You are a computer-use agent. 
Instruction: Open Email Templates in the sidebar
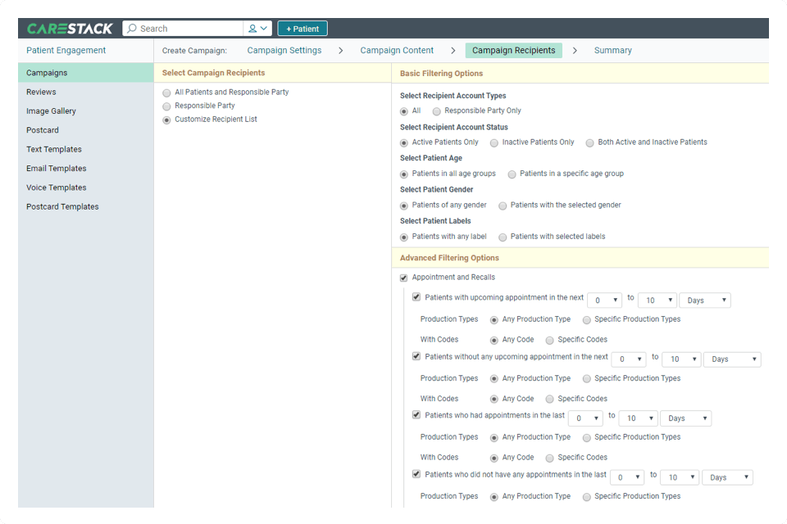point(57,168)
